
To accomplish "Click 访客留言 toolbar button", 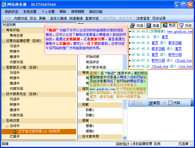I will pos(143,18).
